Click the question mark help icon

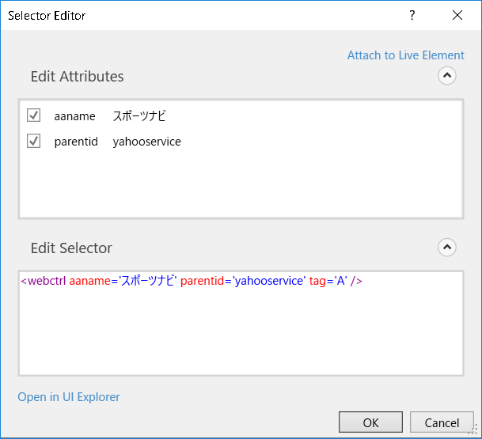pos(412,15)
